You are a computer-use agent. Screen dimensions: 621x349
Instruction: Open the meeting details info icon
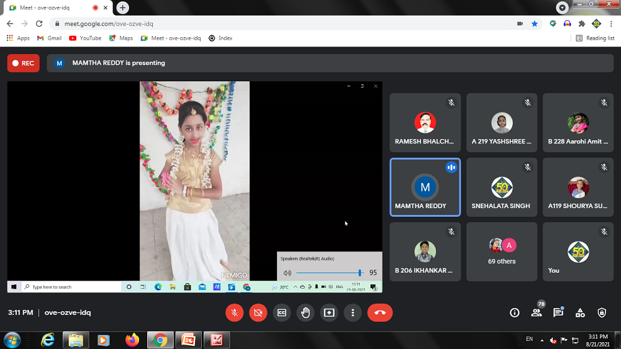[x=514, y=313]
